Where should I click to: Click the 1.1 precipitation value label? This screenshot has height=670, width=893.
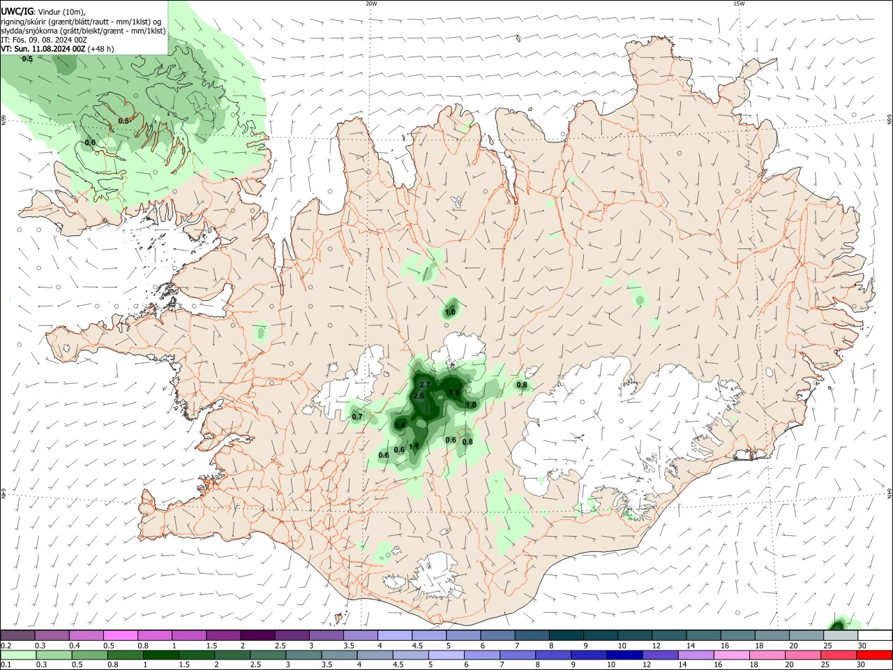(x=414, y=447)
